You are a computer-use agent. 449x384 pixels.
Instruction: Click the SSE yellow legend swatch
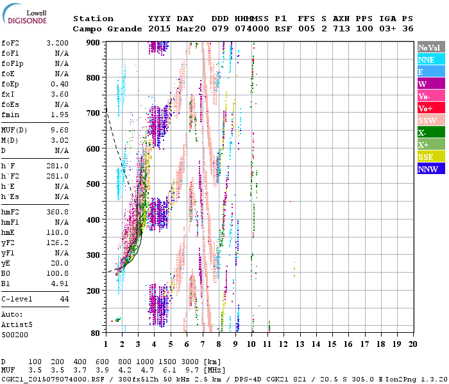click(x=431, y=157)
